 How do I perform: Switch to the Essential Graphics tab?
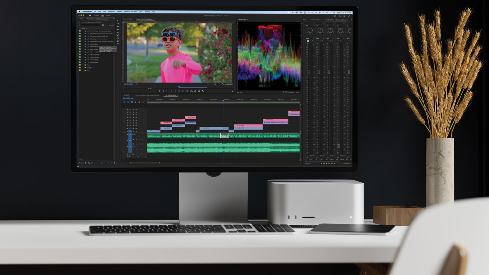click(315, 20)
